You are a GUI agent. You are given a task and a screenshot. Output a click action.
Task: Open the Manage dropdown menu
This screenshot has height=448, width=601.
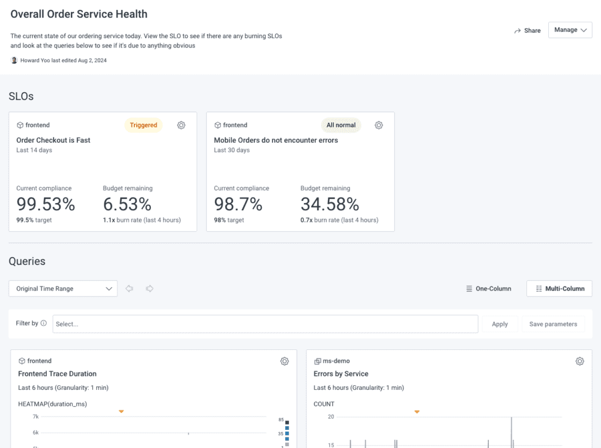570,30
